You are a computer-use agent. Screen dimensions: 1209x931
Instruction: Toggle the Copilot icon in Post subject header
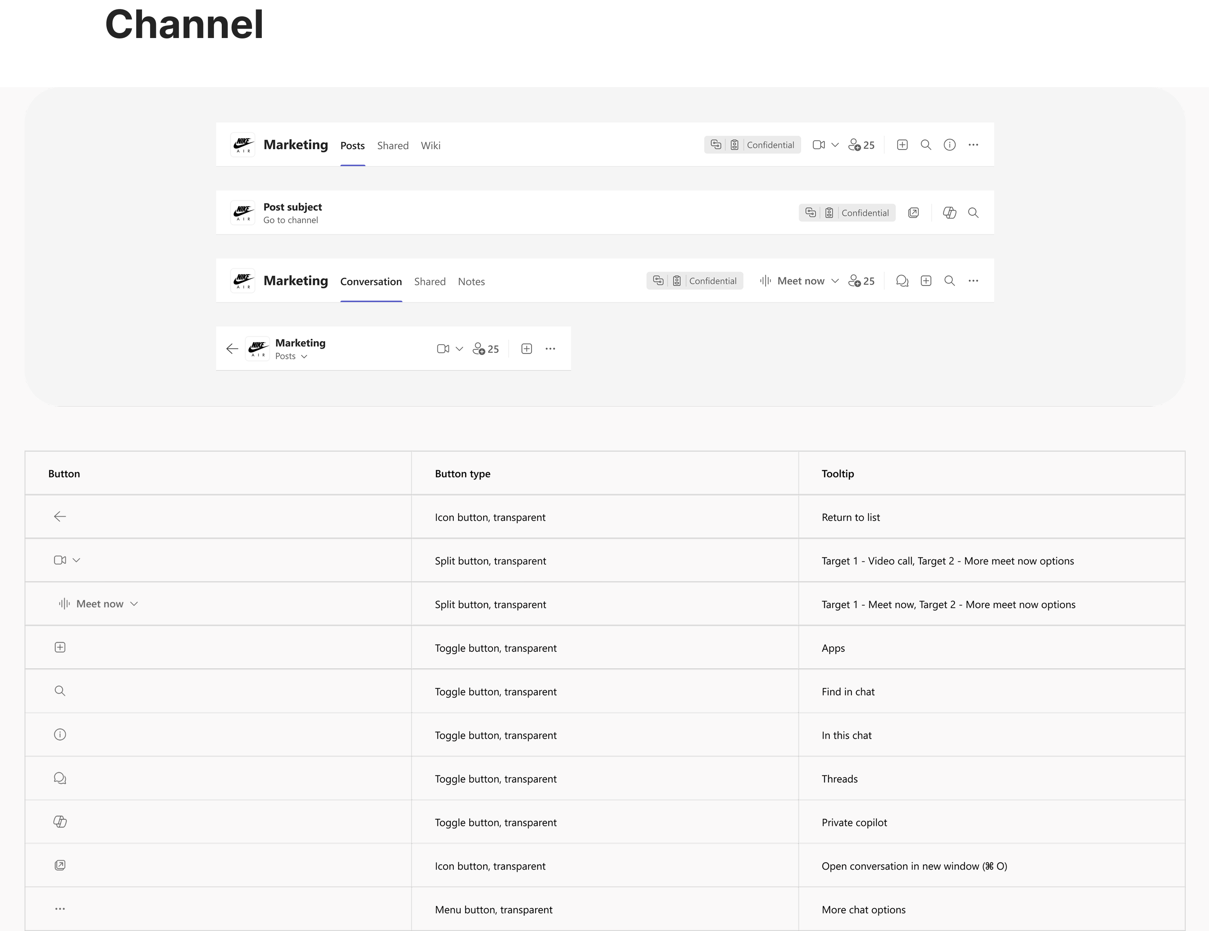[949, 213]
